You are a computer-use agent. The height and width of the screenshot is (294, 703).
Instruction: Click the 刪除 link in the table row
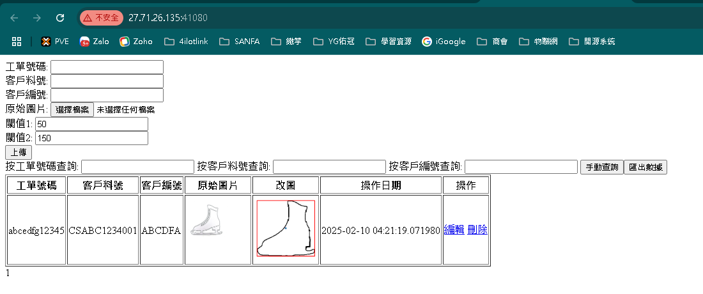[477, 230]
